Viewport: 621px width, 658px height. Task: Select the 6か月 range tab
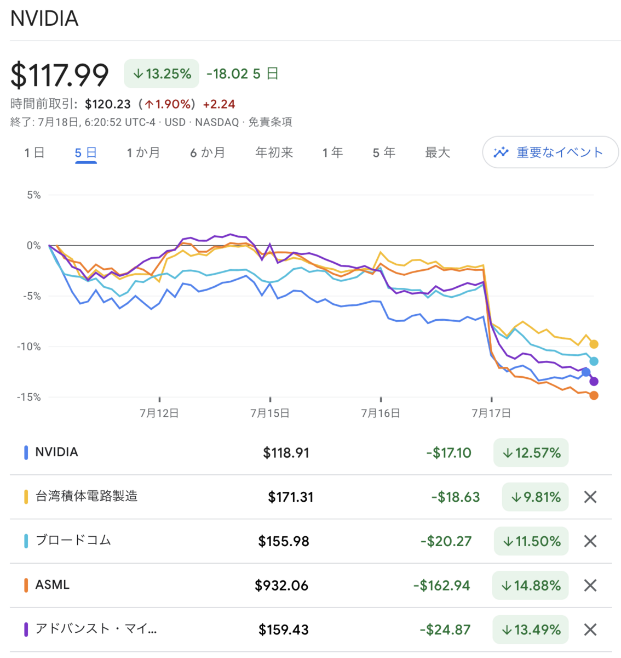click(x=208, y=152)
